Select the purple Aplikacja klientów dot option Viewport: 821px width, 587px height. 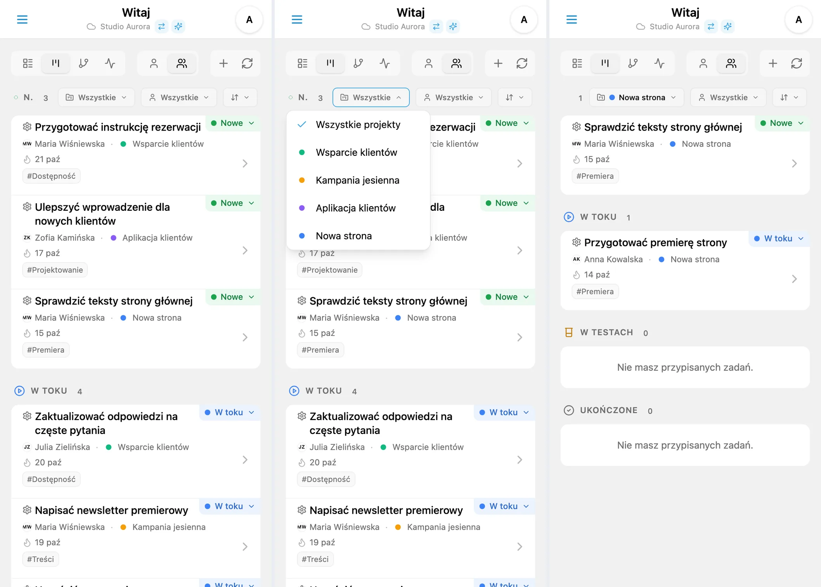356,208
